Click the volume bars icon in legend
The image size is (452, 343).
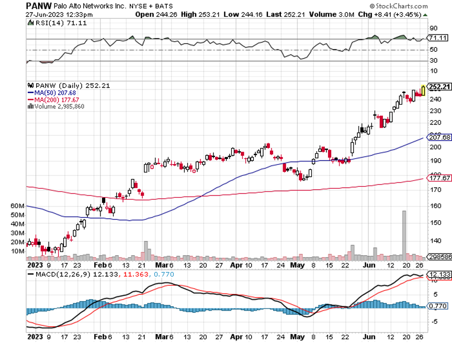(x=30, y=106)
